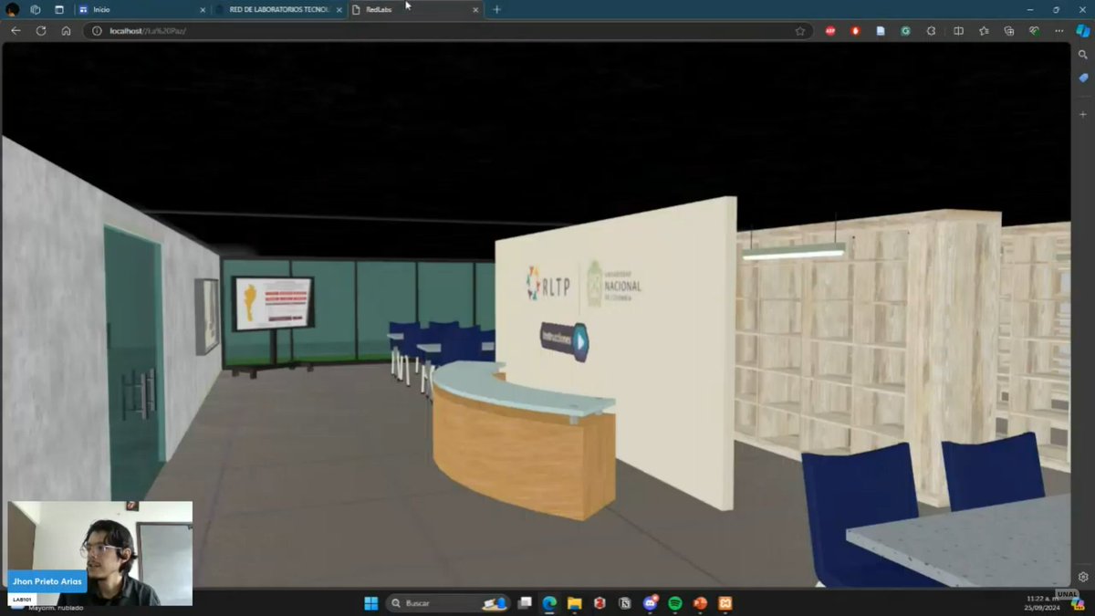The height and width of the screenshot is (616, 1095).
Task: Open the Workspaces icon
Action: 35,9
